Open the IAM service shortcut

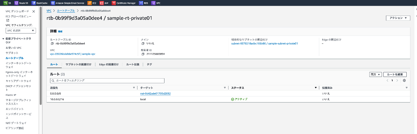[102, 3]
